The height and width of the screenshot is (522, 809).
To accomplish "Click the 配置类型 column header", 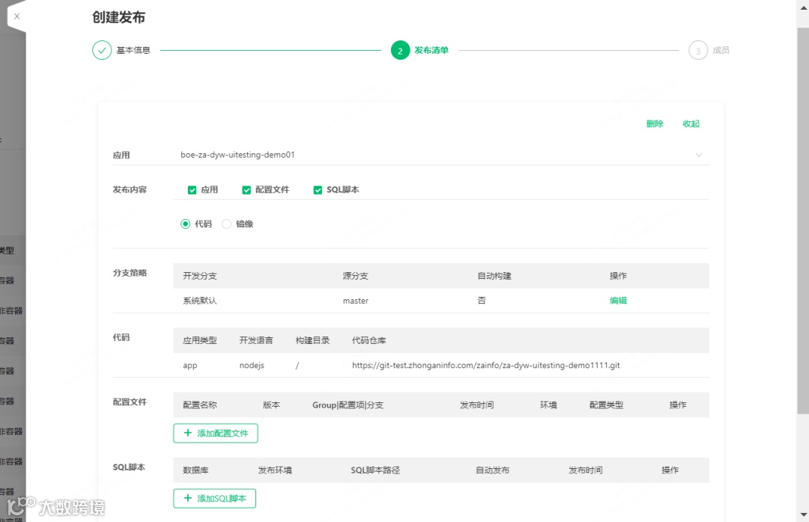I will pyautogui.click(x=606, y=405).
